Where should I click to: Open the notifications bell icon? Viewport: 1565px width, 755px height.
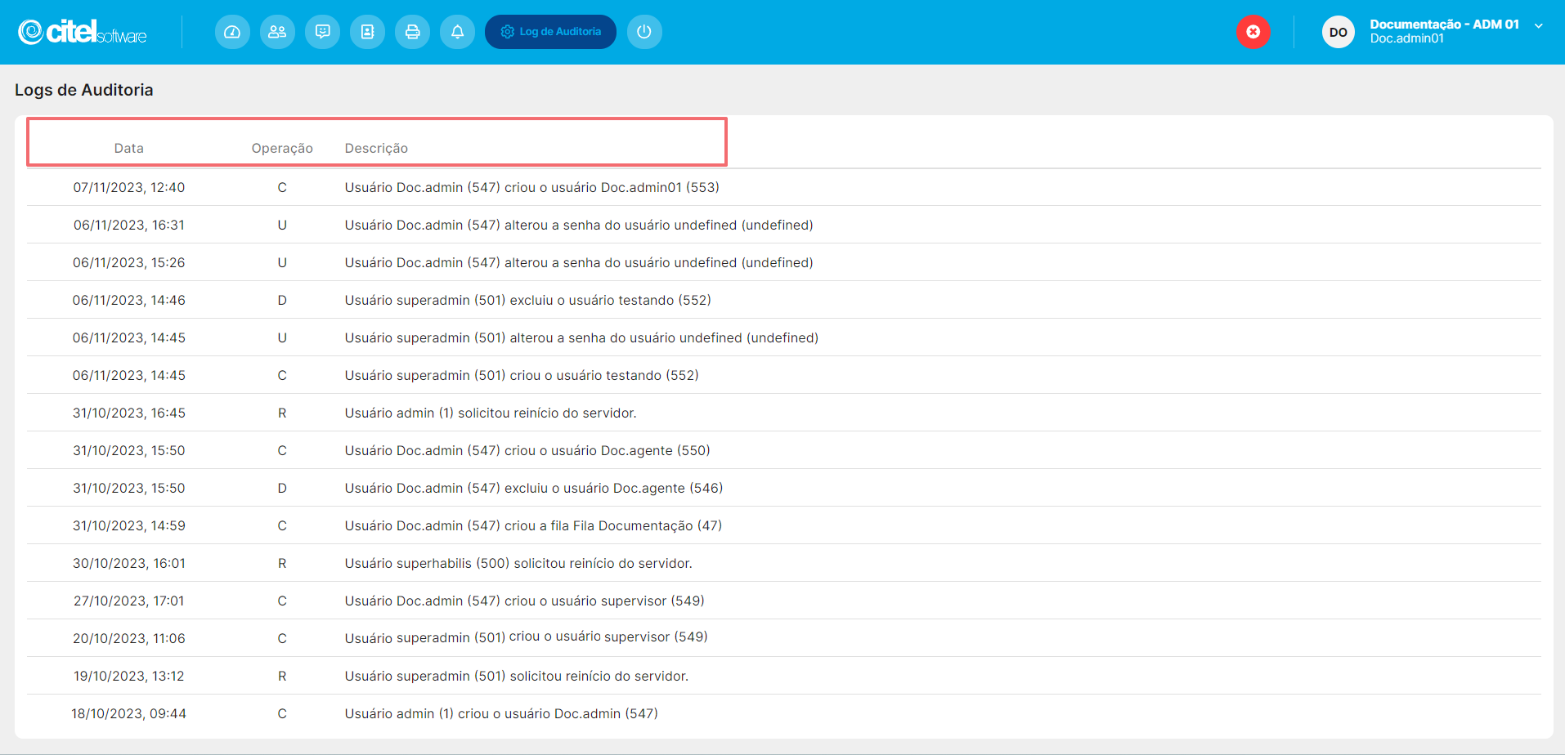(x=457, y=32)
